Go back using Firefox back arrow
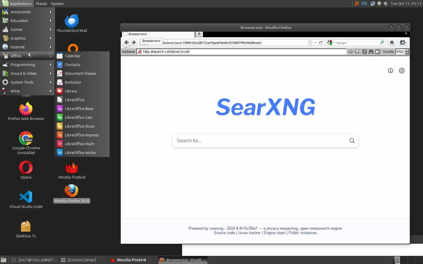This screenshot has width=423, height=264. 126,43
